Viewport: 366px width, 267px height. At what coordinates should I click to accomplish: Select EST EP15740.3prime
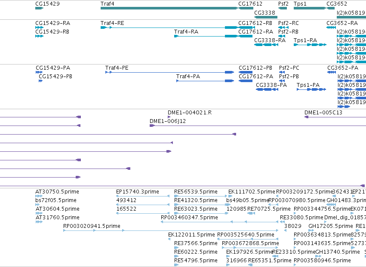(143, 196)
